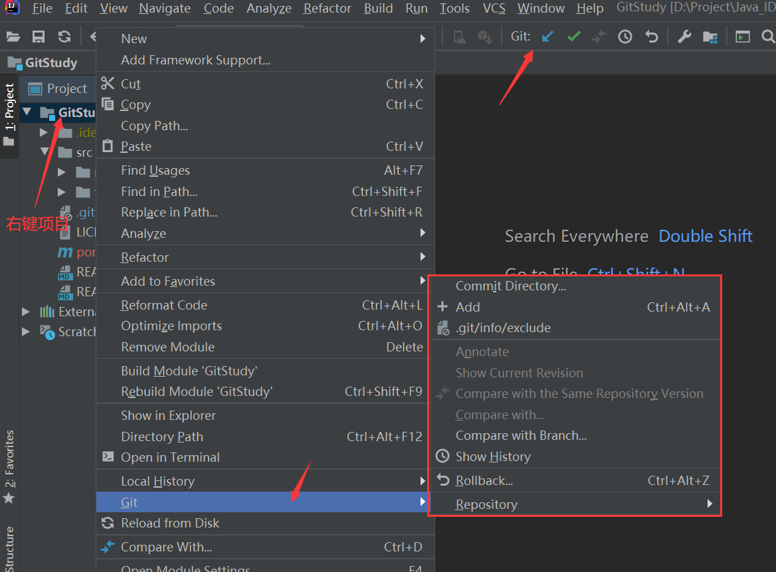
Task: Select Build Module 'GitStudy'
Action: click(x=265, y=371)
